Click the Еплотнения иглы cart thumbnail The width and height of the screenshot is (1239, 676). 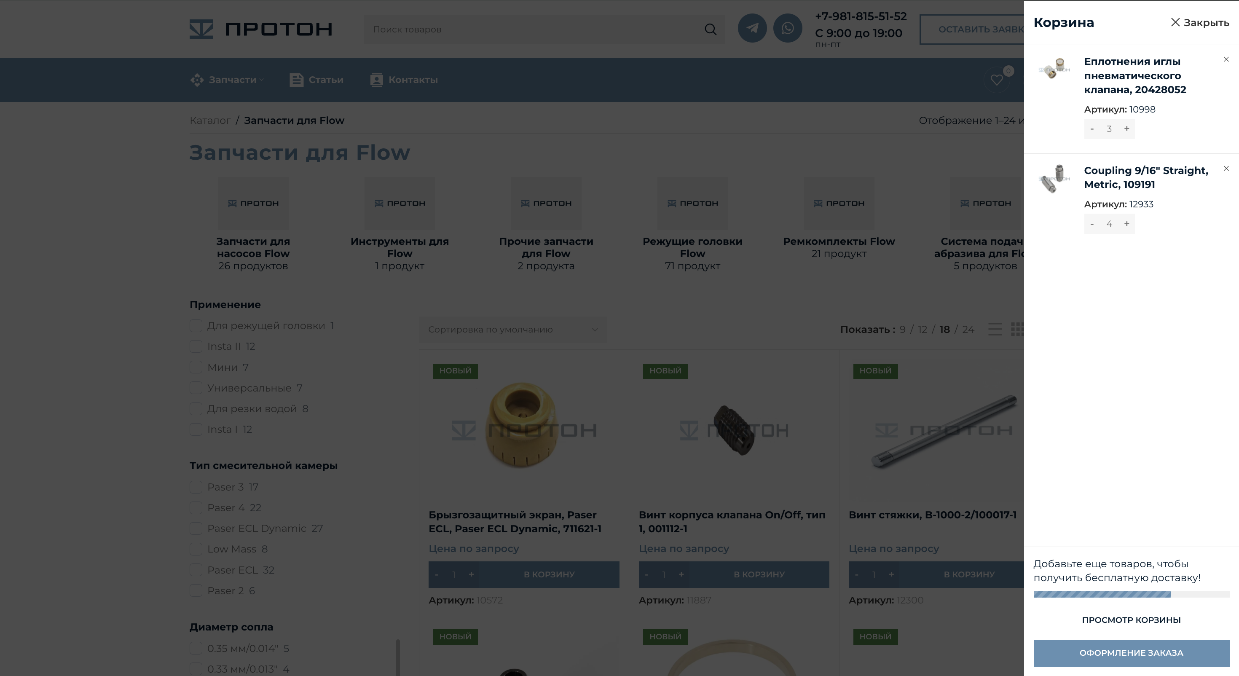(1054, 68)
